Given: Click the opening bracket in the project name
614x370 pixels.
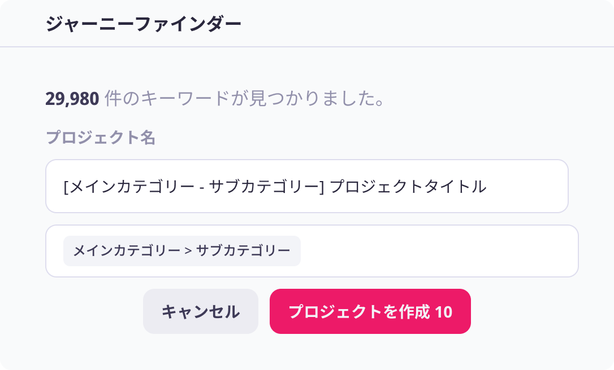Looking at the screenshot, I should pos(66,187).
